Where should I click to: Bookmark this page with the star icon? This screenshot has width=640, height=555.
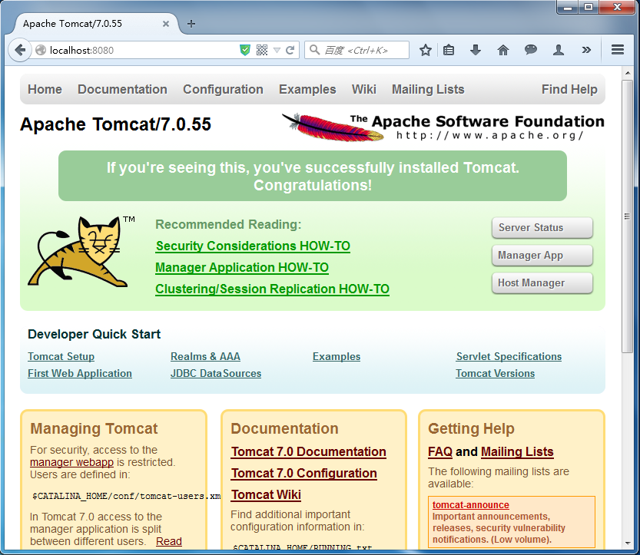pos(426,50)
